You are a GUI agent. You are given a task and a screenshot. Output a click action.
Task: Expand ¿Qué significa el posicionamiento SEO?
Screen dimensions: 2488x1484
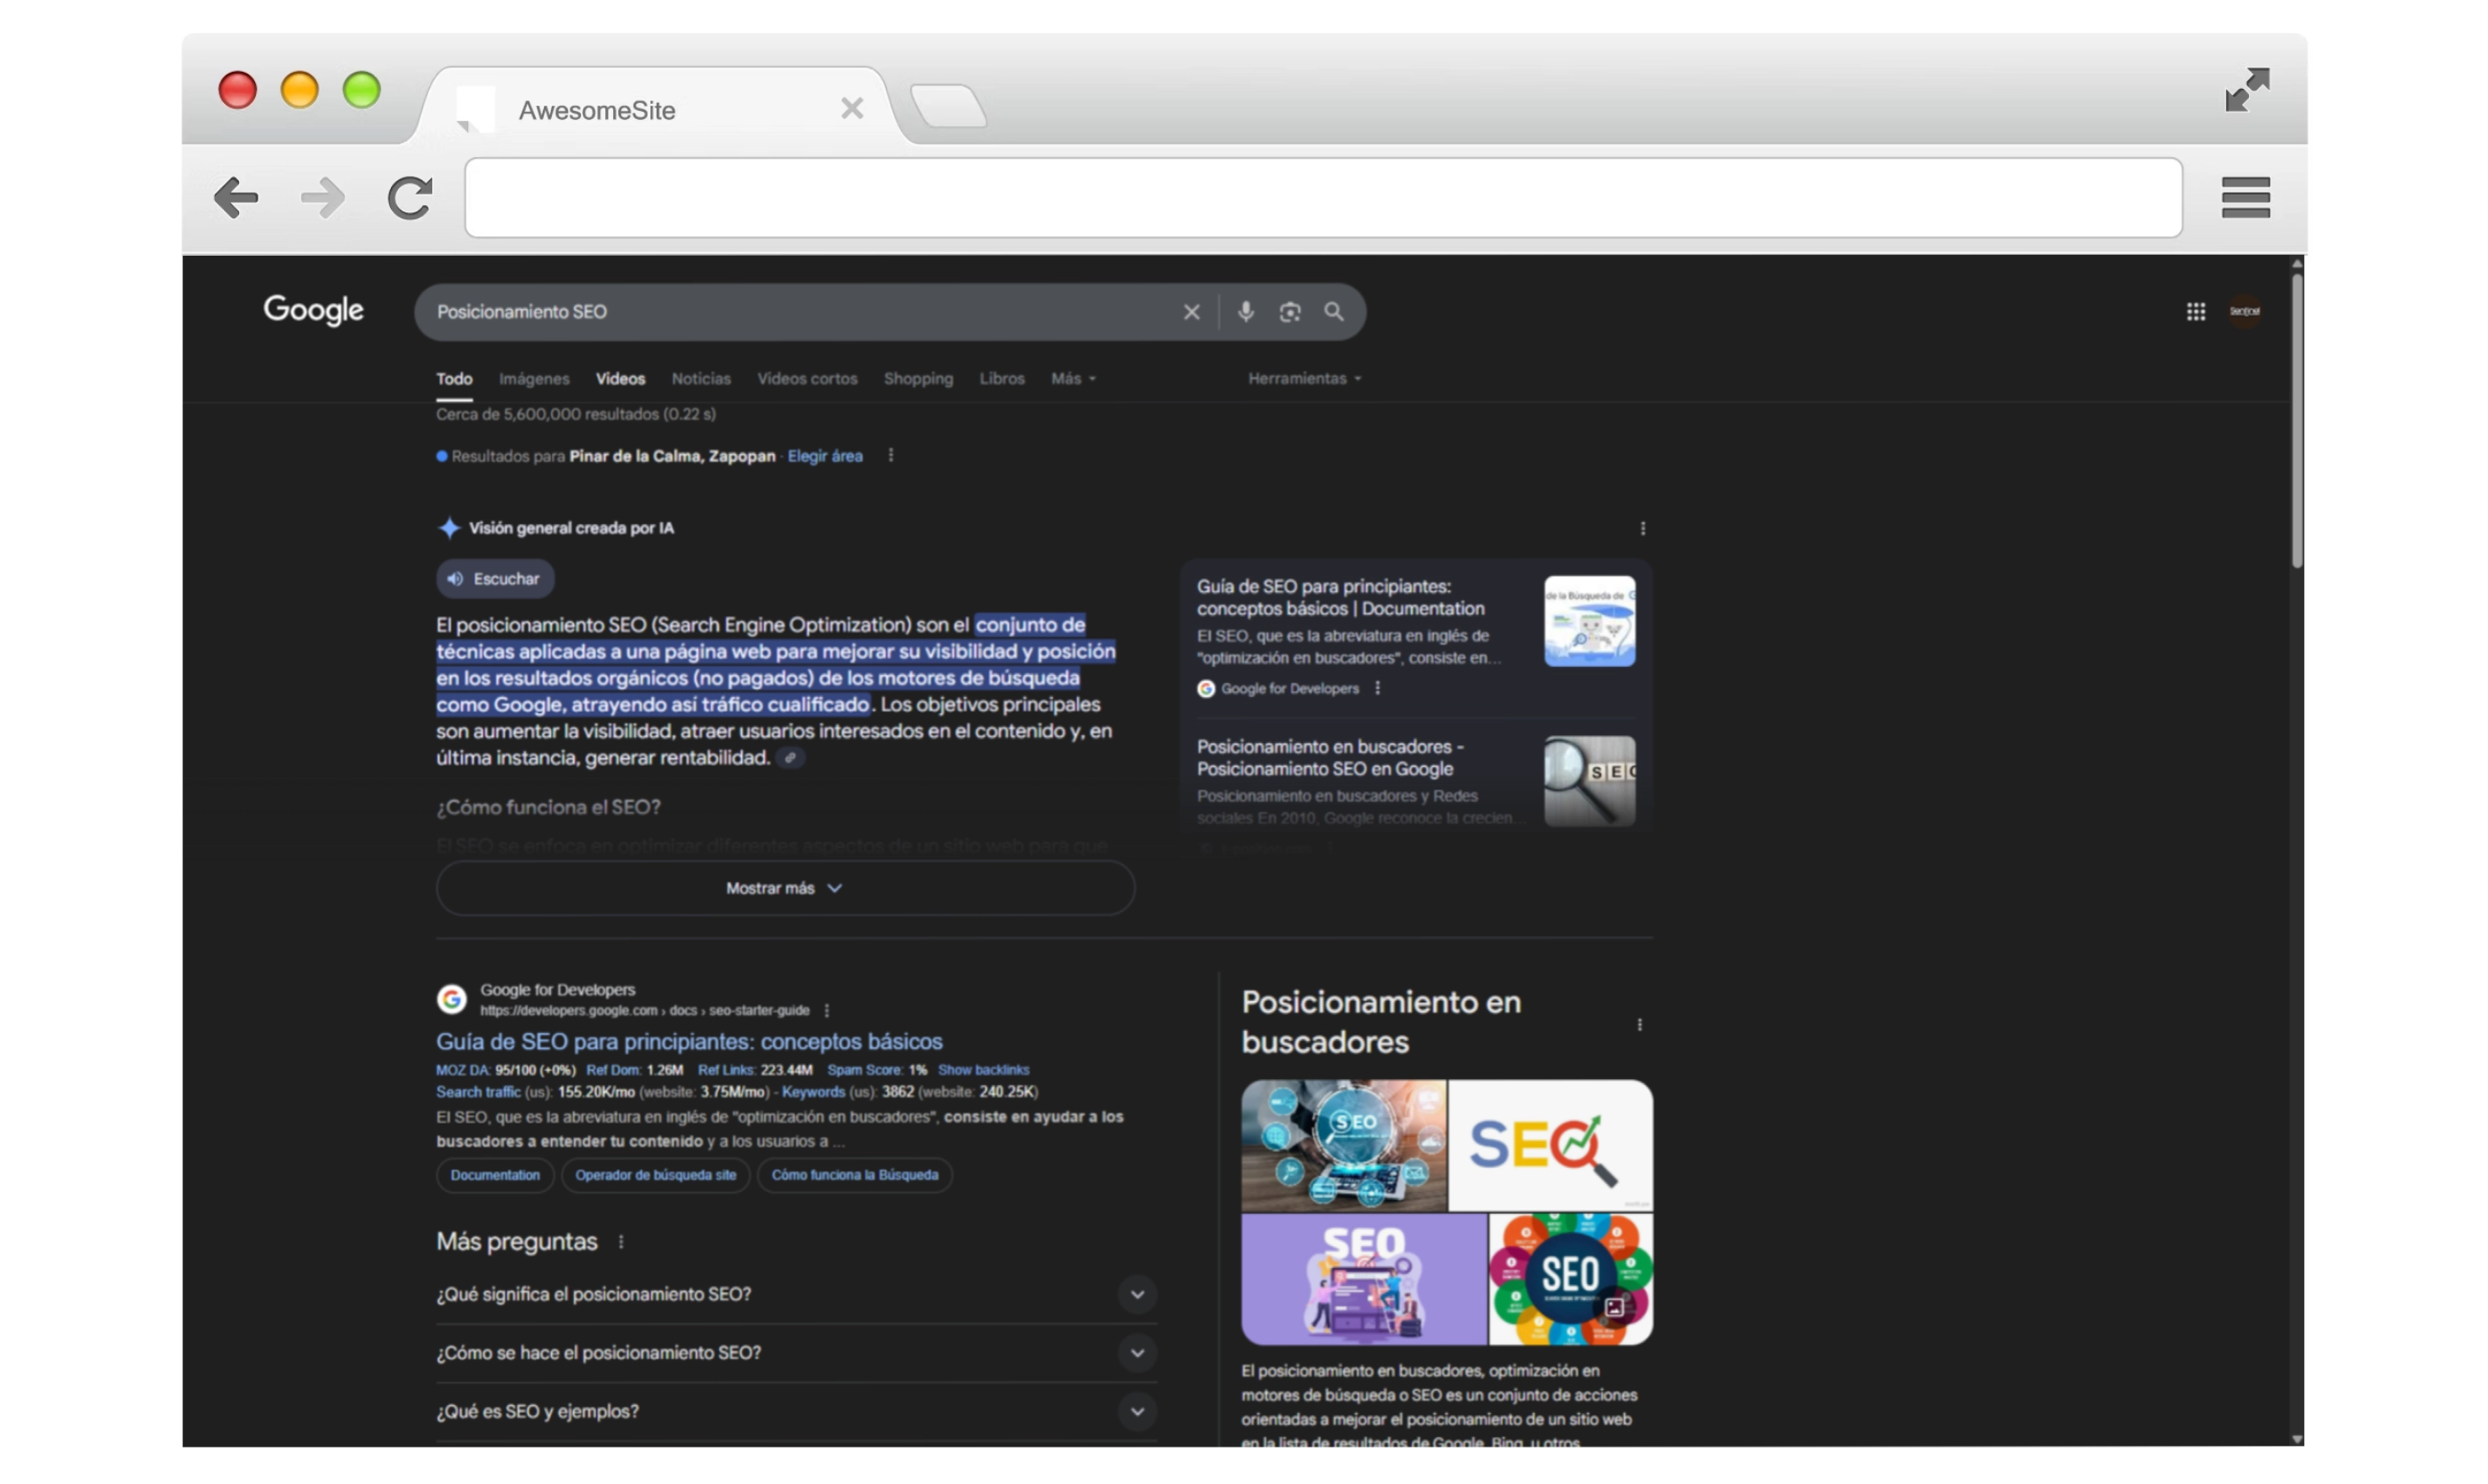(x=795, y=1294)
